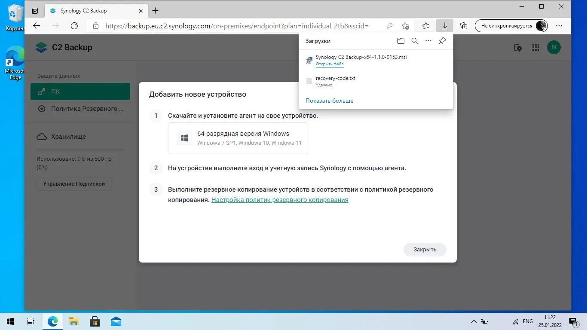Viewport: 587px width, 330px height.
Task: Toggle the Downloads toolbar button
Action: 444,26
